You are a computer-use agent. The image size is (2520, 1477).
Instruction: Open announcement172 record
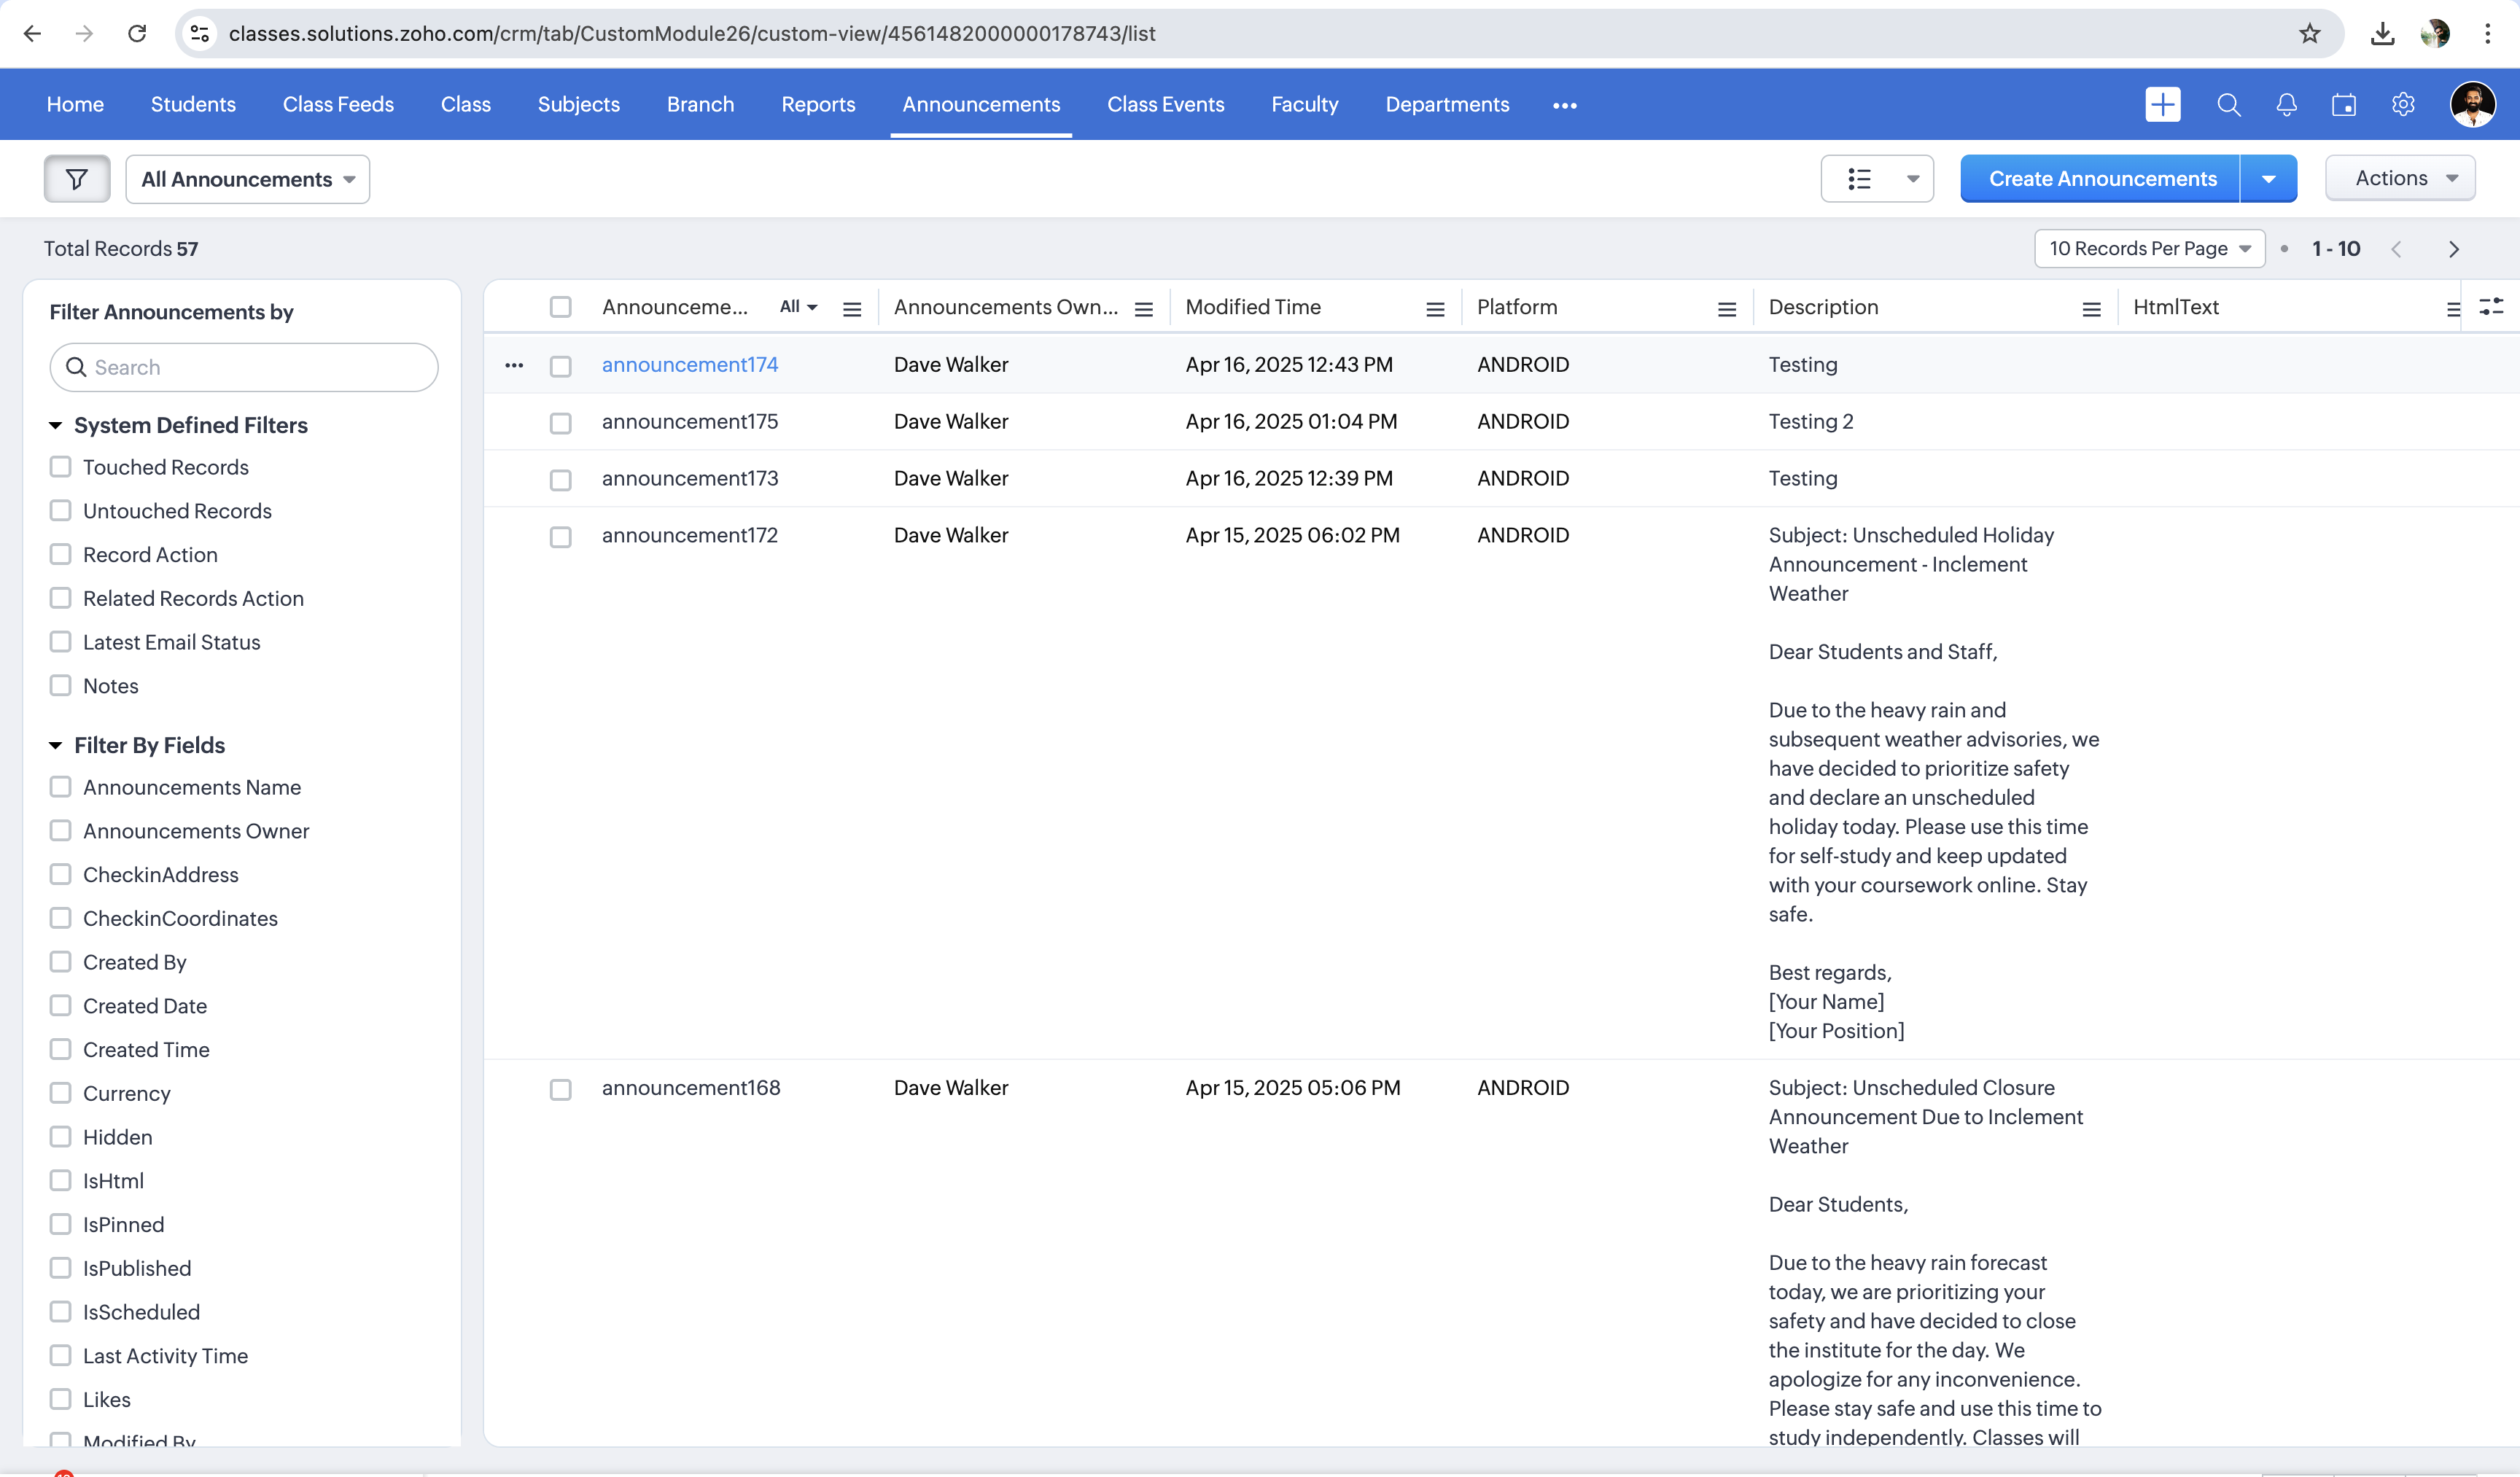[690, 536]
